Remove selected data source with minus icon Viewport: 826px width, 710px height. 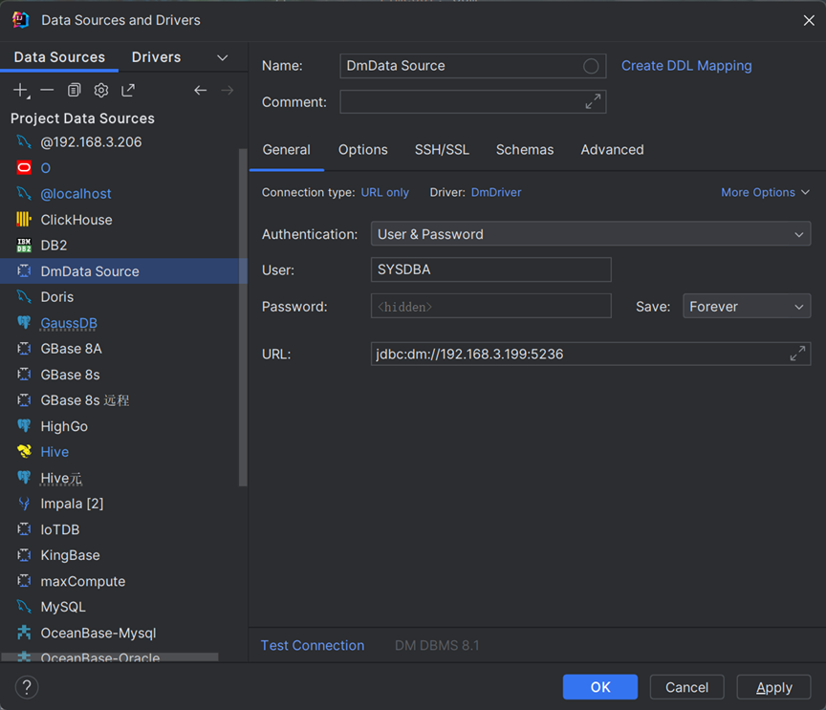coord(47,90)
